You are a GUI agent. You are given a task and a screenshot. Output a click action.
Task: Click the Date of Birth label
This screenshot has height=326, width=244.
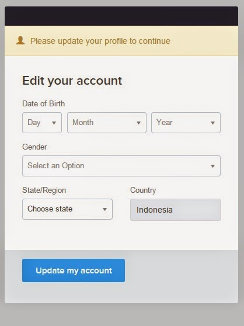(x=43, y=103)
